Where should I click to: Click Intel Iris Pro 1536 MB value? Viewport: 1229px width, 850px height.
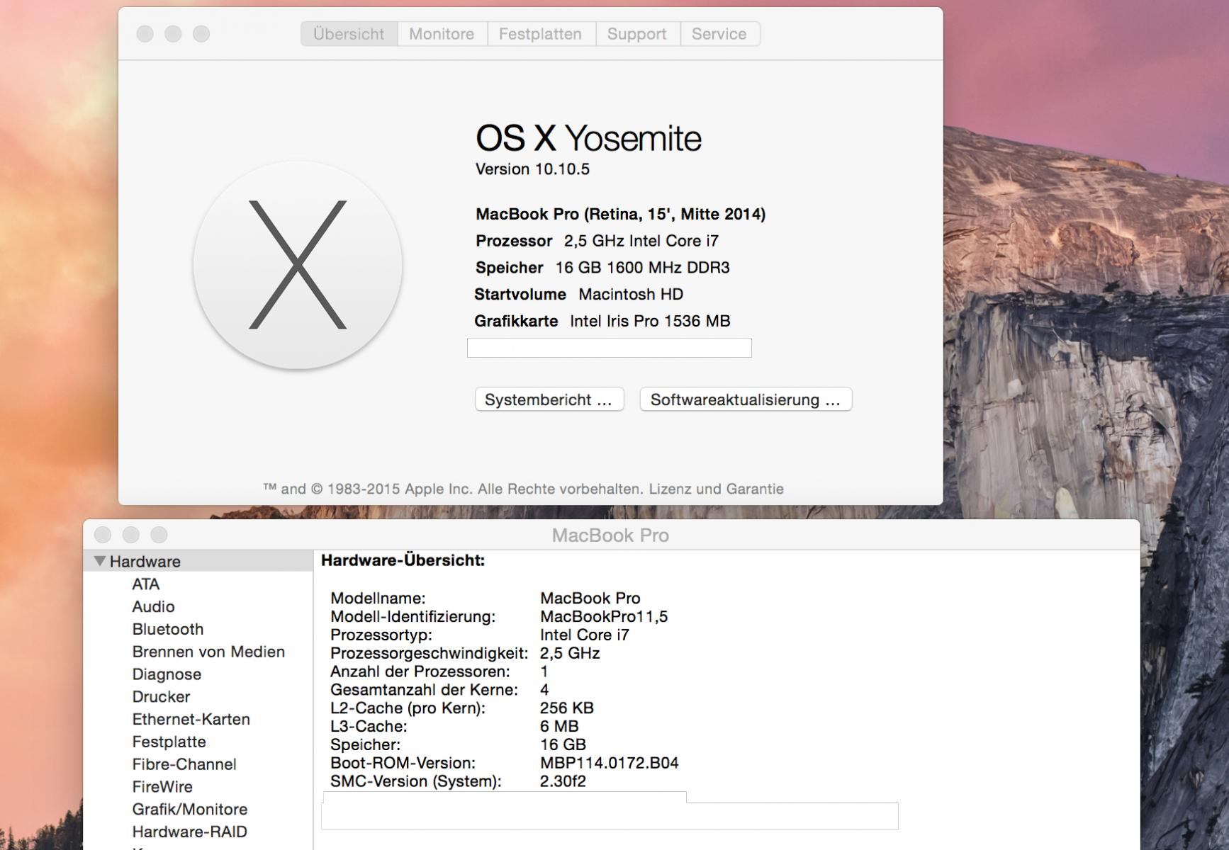(x=650, y=322)
